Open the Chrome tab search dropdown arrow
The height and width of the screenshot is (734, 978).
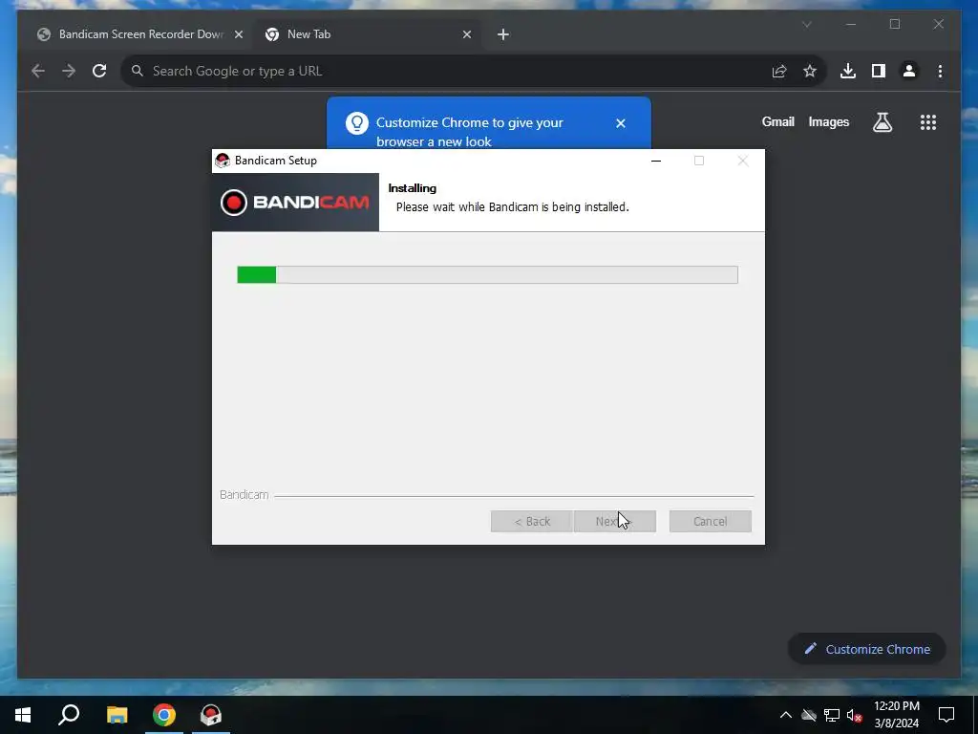806,25
